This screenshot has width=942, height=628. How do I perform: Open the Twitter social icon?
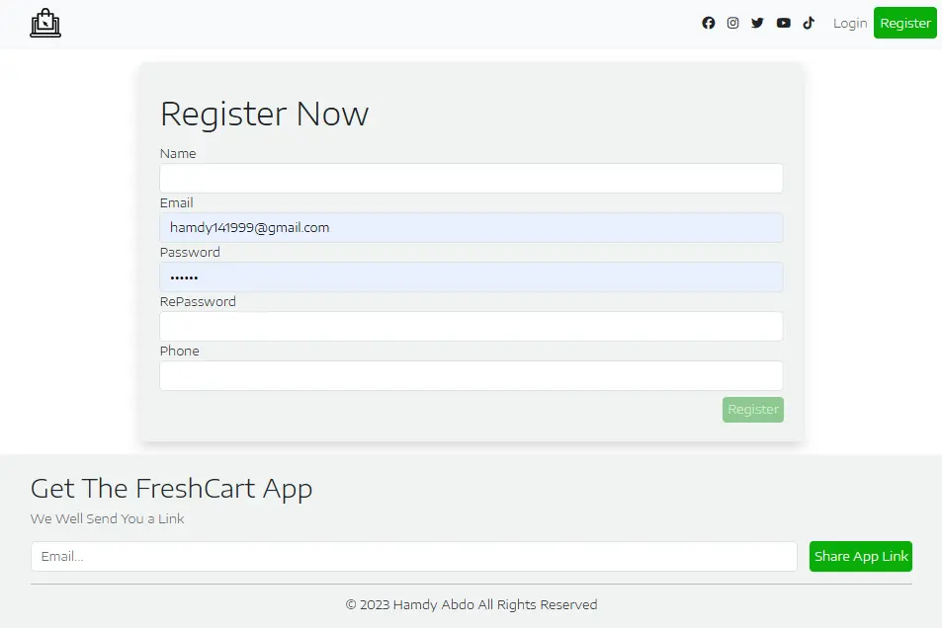757,23
